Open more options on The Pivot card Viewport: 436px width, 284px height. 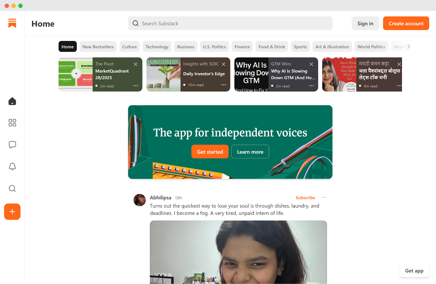136,86
